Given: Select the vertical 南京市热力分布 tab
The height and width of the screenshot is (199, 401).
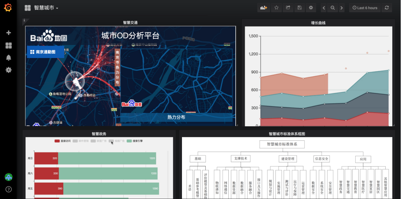Looking at the screenshot, I should pos(117,67).
